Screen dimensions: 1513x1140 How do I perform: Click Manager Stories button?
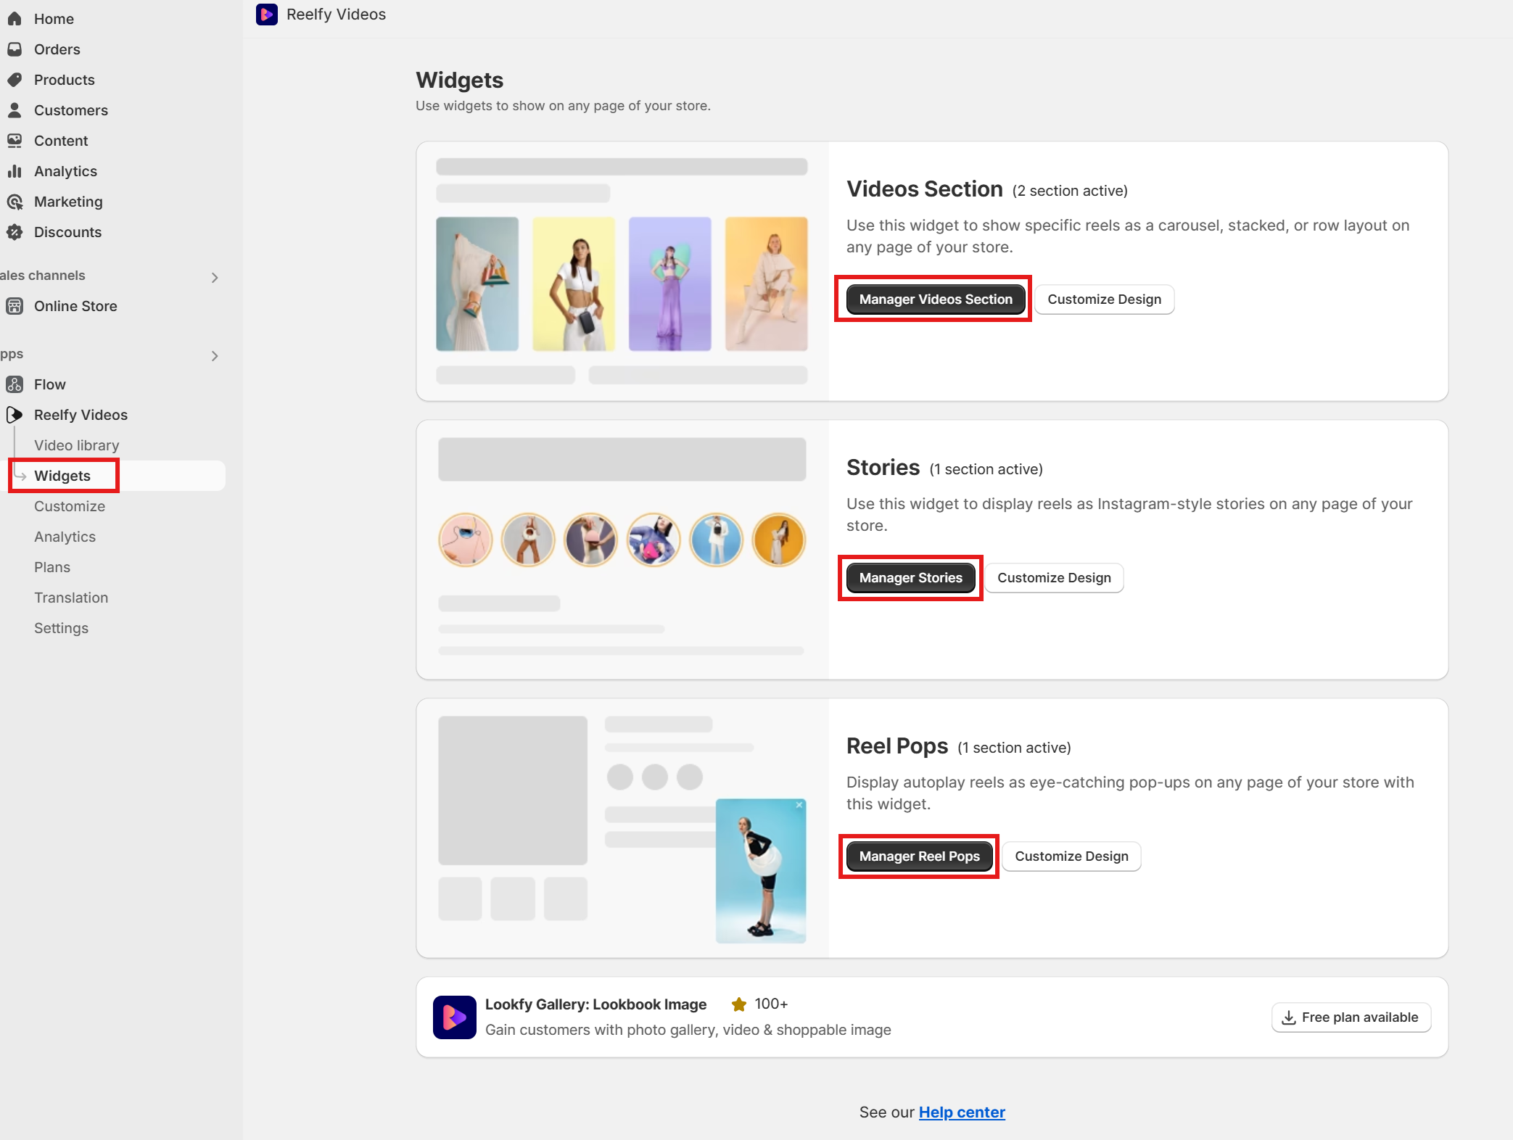pos(910,578)
